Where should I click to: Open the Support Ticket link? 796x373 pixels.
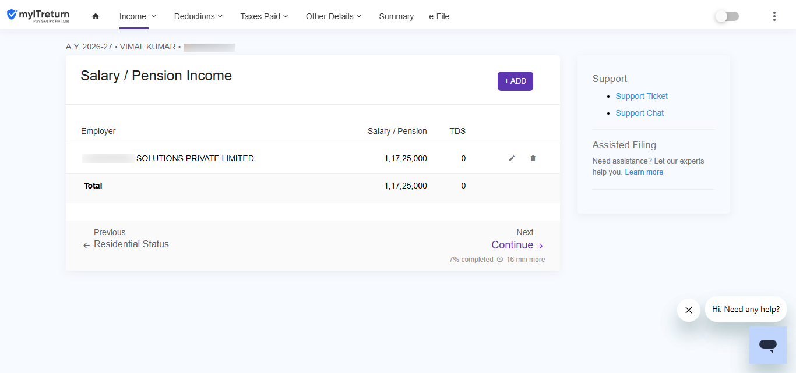(642, 96)
